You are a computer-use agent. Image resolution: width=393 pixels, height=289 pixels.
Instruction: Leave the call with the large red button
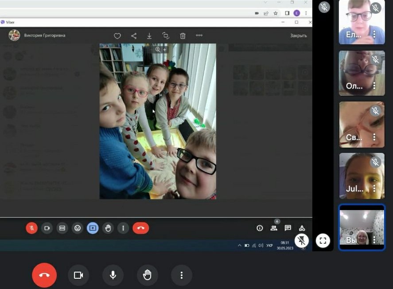[44, 275]
